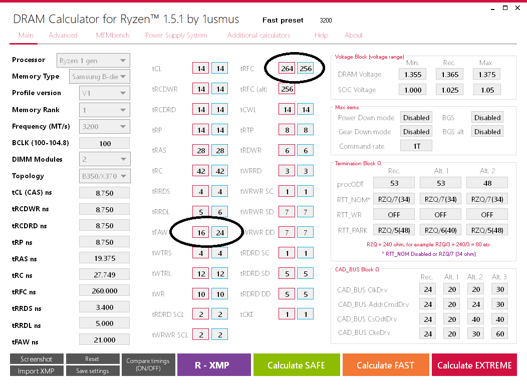This screenshot has width=527, height=386.
Task: Click Gear Down mode Disabled value
Action: pyautogui.click(x=416, y=132)
